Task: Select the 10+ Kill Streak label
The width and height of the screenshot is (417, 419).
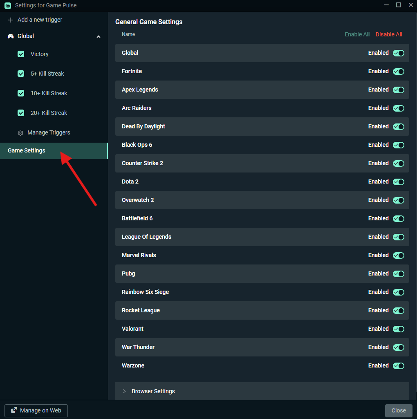Action: 49,93
